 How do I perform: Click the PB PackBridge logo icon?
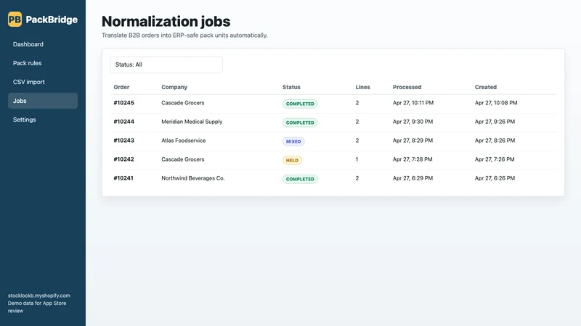pos(15,20)
